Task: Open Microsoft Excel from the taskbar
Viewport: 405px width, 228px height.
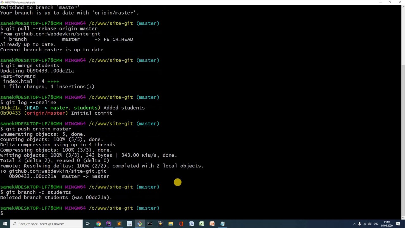Action: click(202, 224)
